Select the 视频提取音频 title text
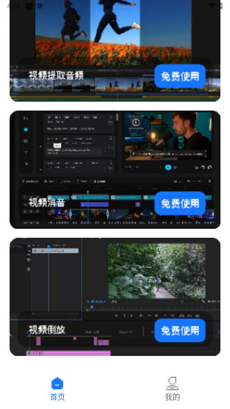This screenshot has height=409, width=230. coord(56,75)
